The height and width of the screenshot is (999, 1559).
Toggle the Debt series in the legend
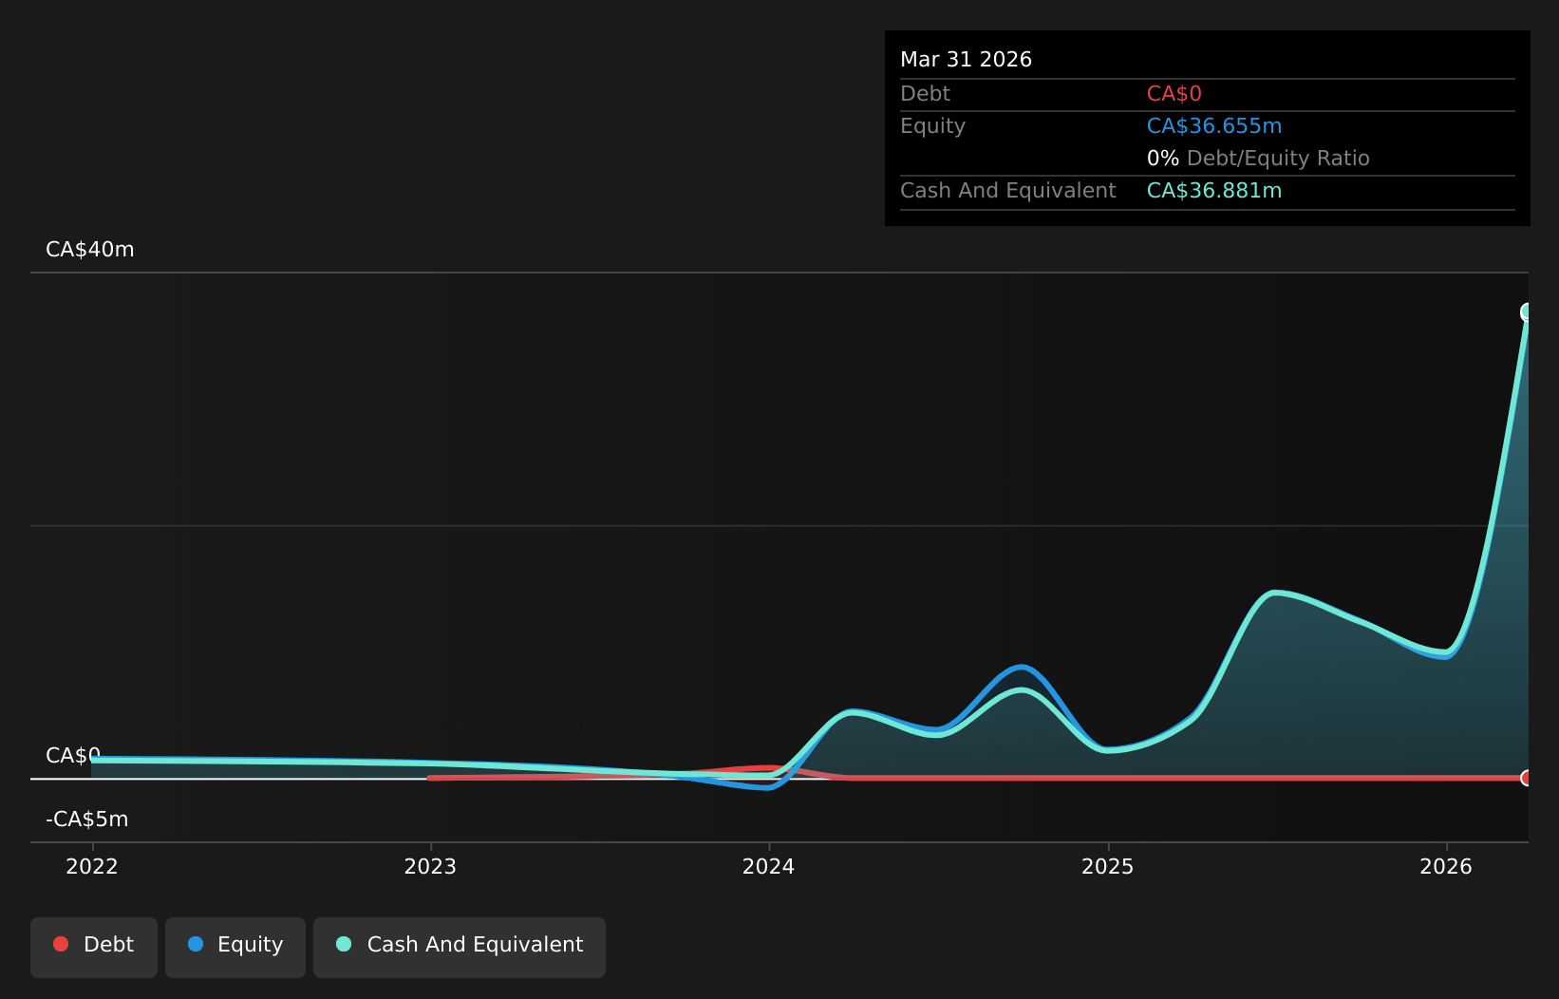pyautogui.click(x=94, y=947)
